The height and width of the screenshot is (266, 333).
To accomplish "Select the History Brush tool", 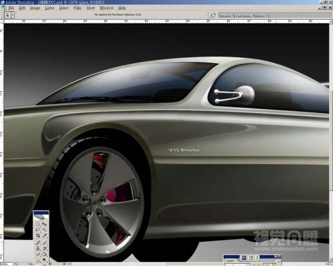I will [x=45, y=249].
